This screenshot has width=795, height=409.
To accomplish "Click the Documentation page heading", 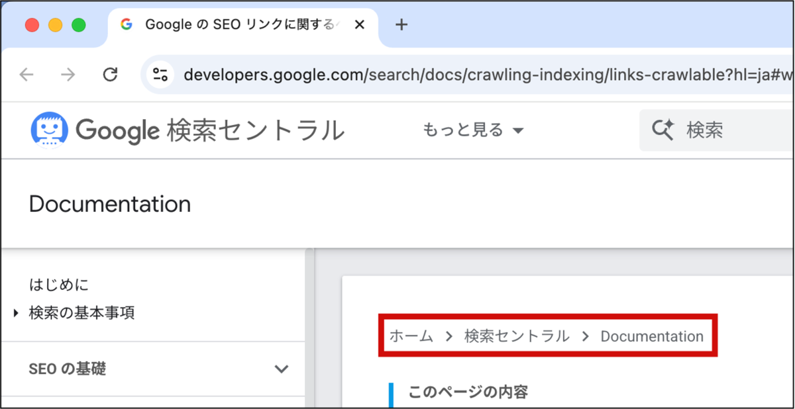I will (109, 204).
